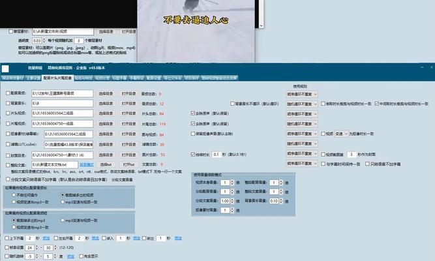Select 裁剪掉多出的mp3 radio button
435x261 pixels.
(x=14, y=220)
